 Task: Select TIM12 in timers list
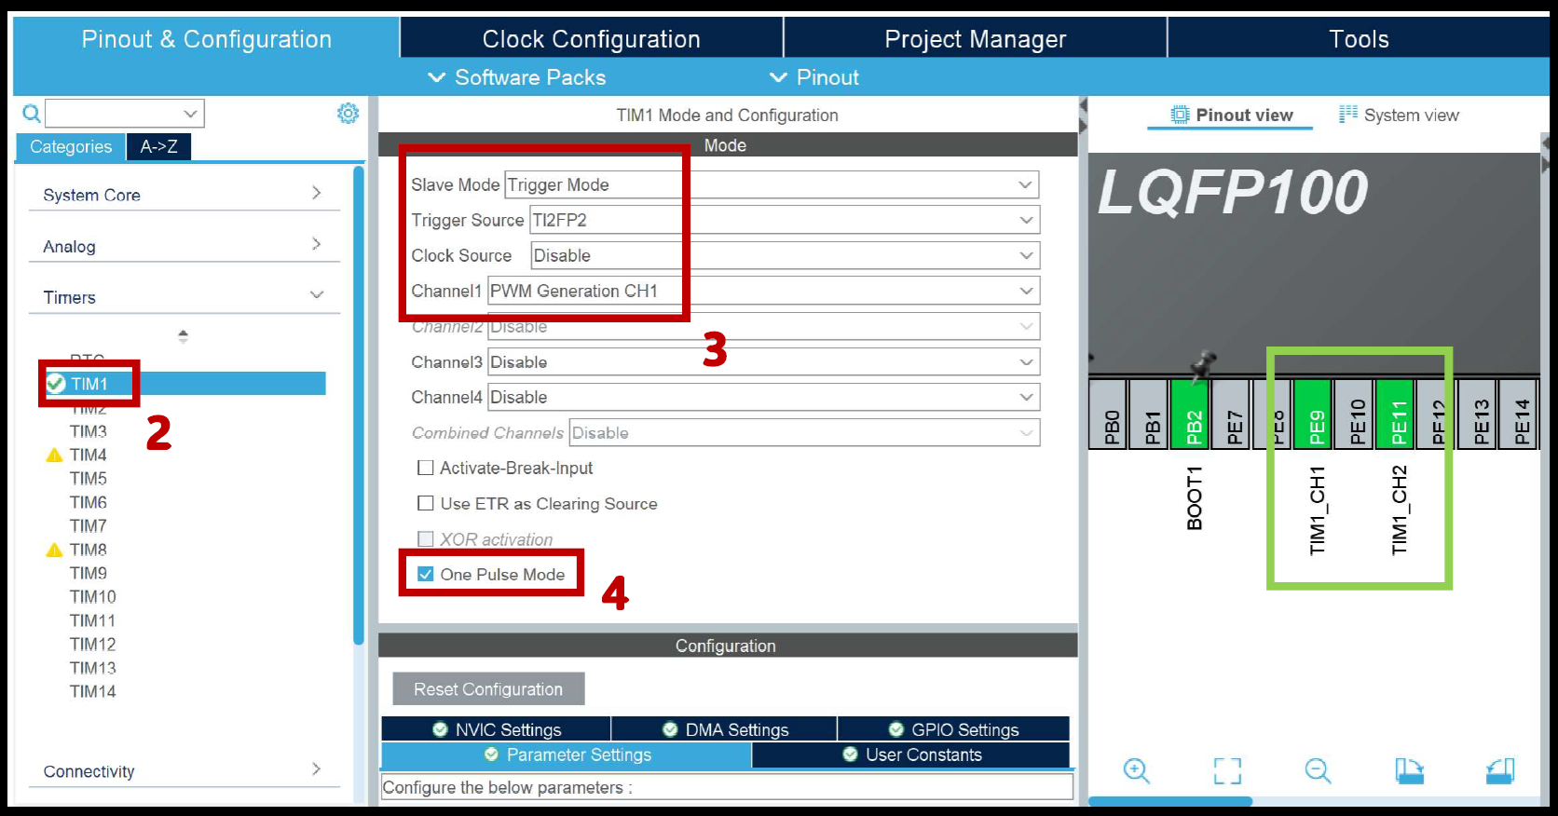pyautogui.click(x=93, y=644)
